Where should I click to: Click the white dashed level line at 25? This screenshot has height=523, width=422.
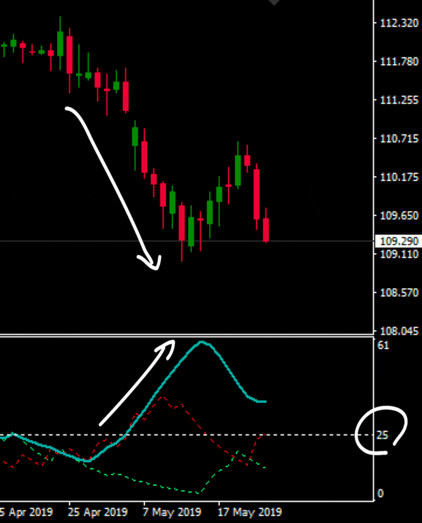(x=308, y=435)
